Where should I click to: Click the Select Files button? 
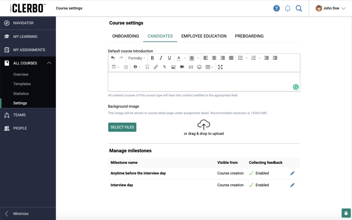pyautogui.click(x=122, y=127)
